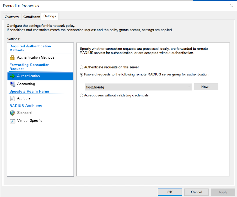Click the Forwarding Connection Request heading
237x197 pixels.
(x=29, y=67)
